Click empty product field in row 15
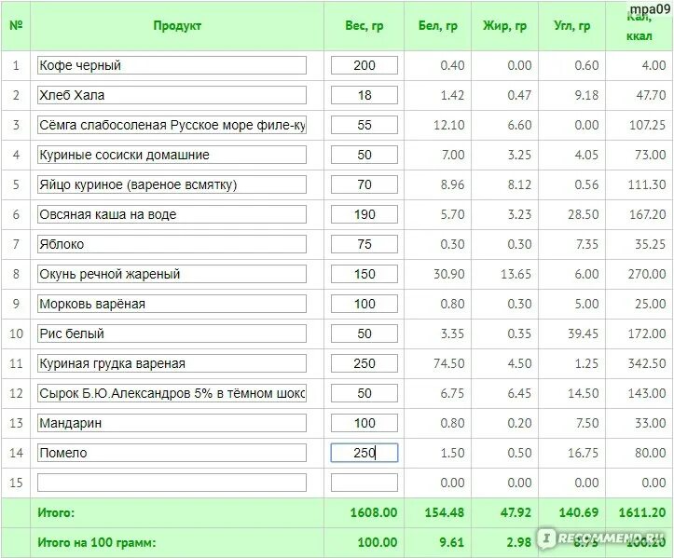Viewport: 674px width, 558px height. pyautogui.click(x=172, y=483)
